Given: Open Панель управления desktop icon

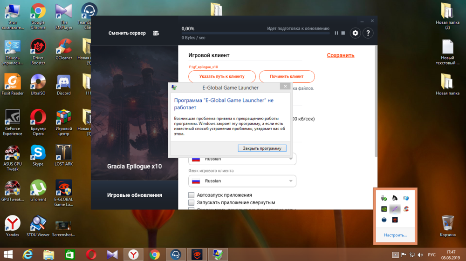Looking at the screenshot, I should (13, 52).
